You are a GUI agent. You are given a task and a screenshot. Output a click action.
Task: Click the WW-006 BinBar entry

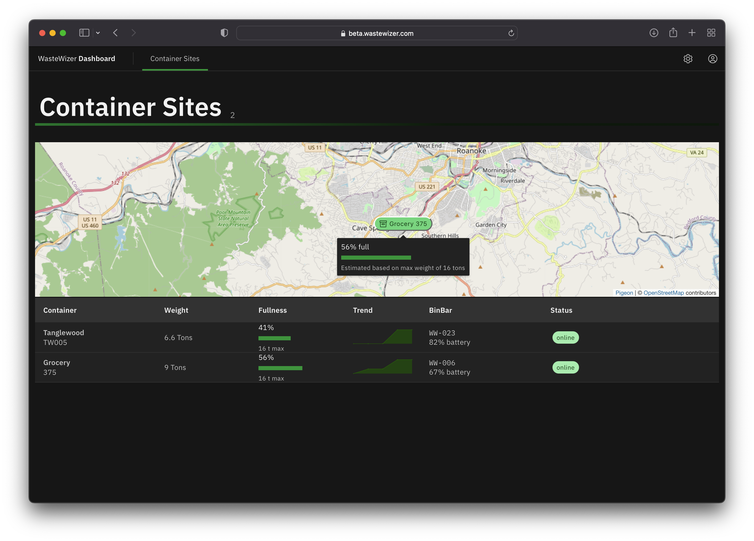442,362
